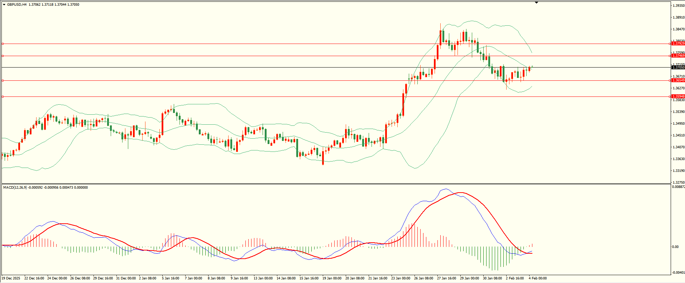
Task: Click the MACD 0.00 scale level
Action: click(675, 247)
